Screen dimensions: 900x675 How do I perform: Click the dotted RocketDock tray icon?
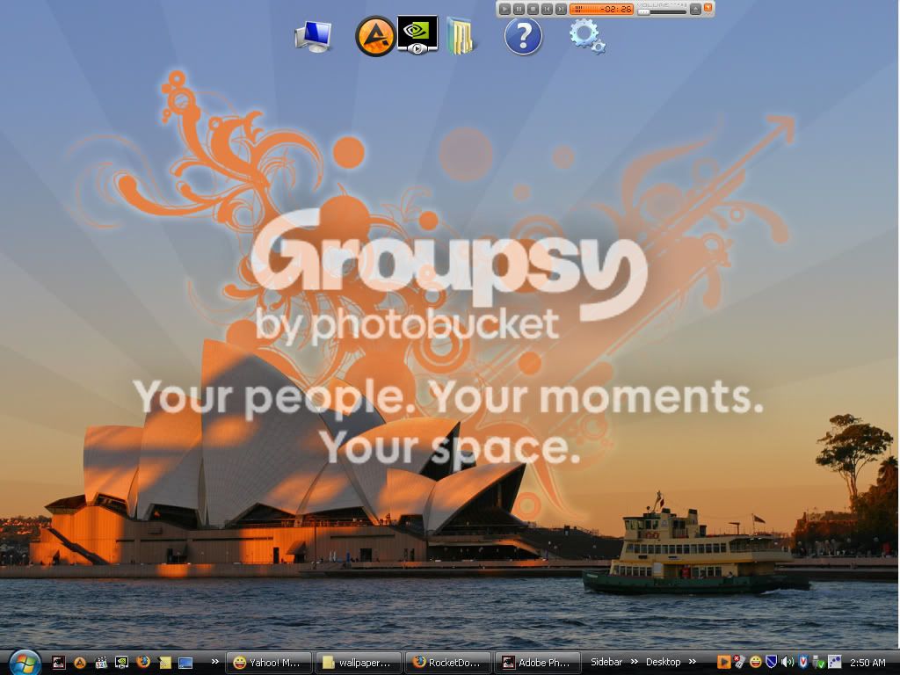click(x=834, y=663)
